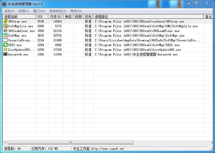Click PID value 2244

pyautogui.click(x=41, y=40)
